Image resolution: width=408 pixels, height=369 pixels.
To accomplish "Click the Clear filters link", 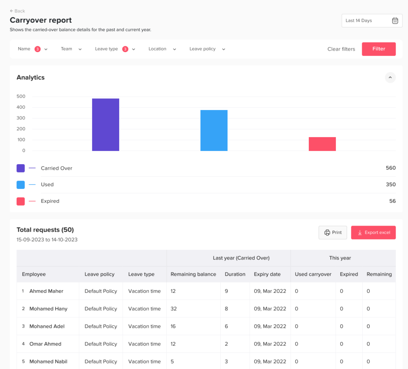I will pos(341,49).
